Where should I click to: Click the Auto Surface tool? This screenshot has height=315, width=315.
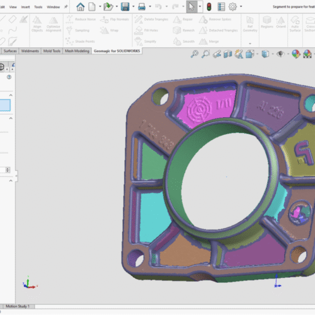pos(295,24)
